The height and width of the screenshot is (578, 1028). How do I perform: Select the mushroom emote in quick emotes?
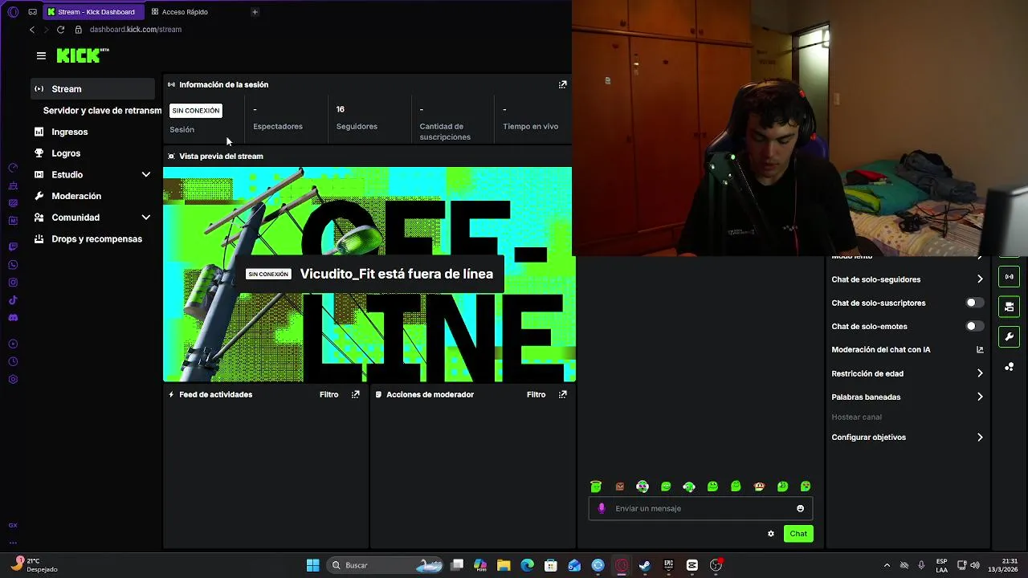point(759,486)
